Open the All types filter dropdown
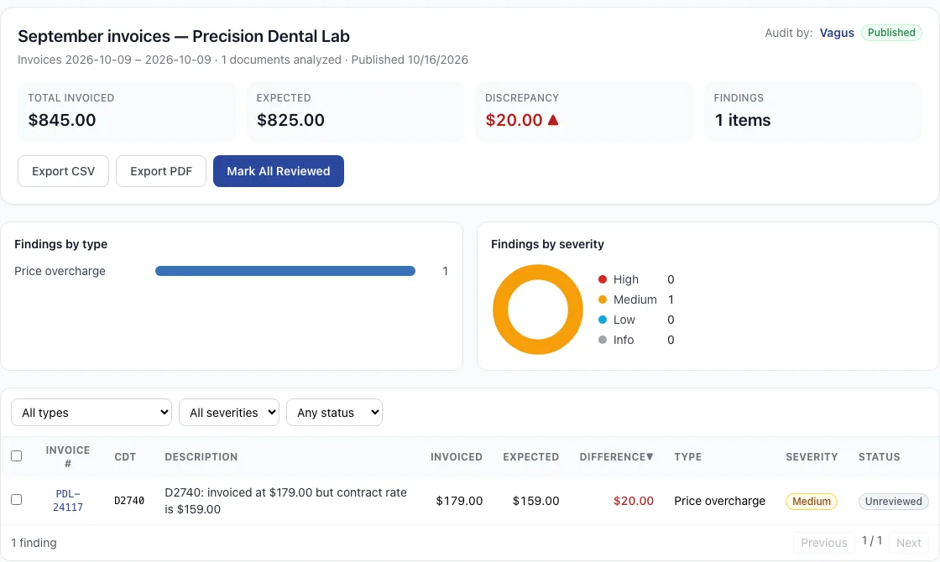Viewport: 940px width, 562px height. [x=91, y=412]
